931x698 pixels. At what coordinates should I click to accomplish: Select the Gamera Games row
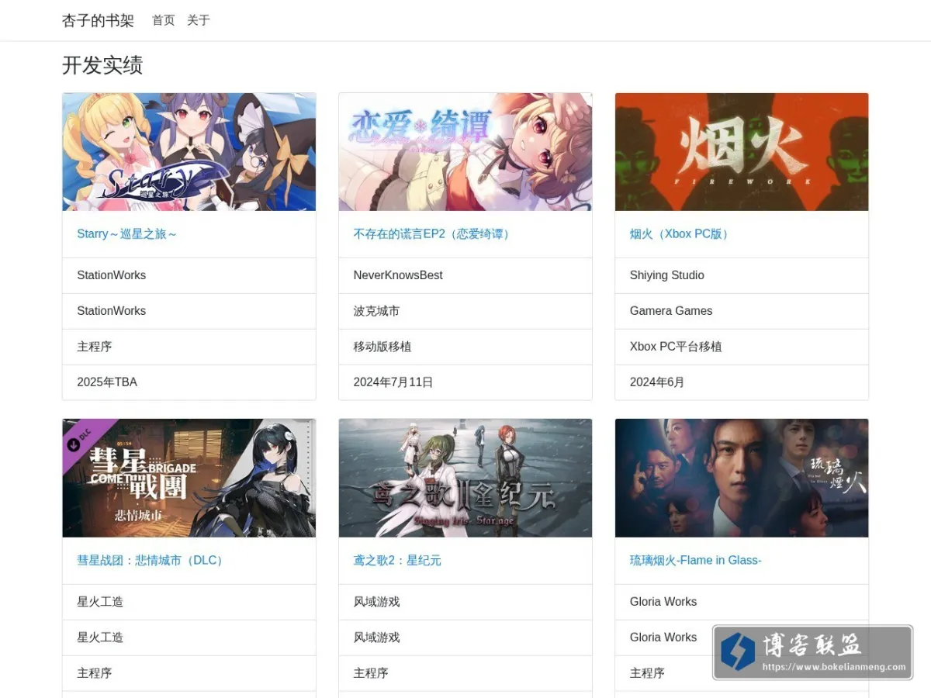pos(742,311)
